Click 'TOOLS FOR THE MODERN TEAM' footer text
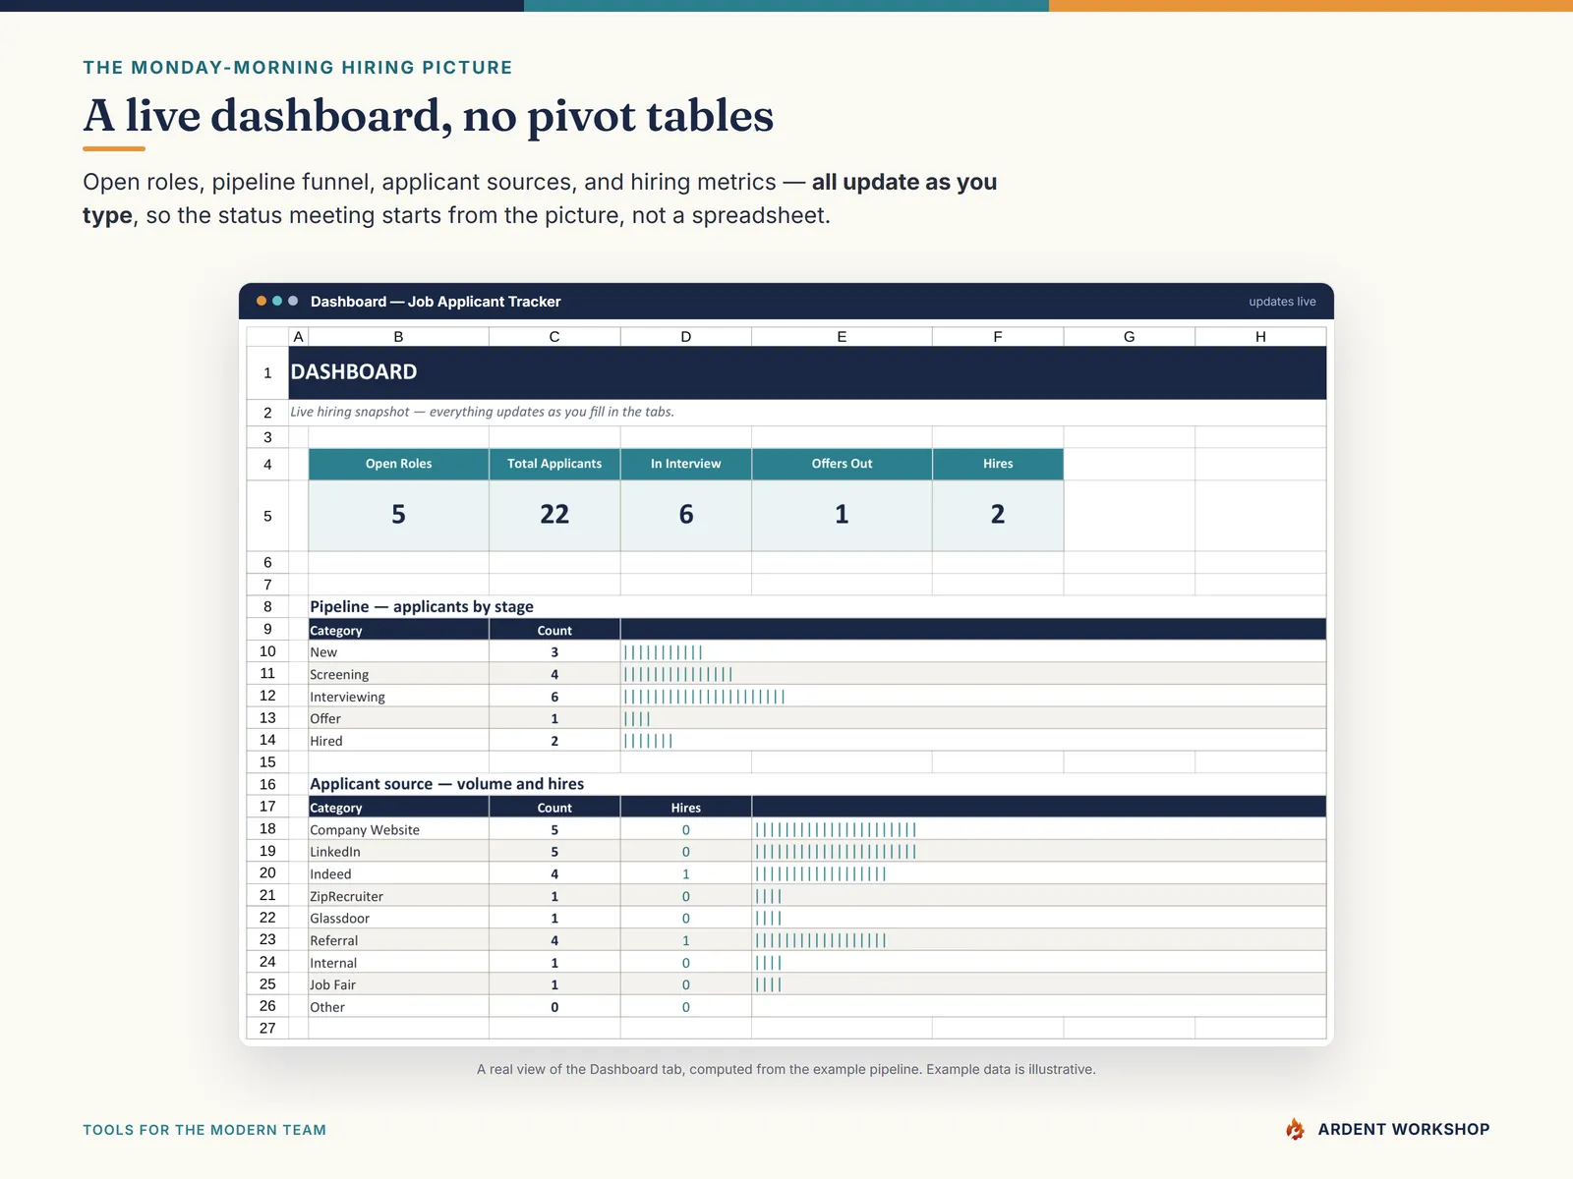The image size is (1573, 1179). 204,1130
